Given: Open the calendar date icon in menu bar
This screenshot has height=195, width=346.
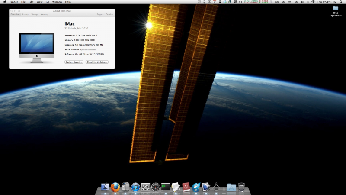Looking at the screenshot, I should pos(215,2).
